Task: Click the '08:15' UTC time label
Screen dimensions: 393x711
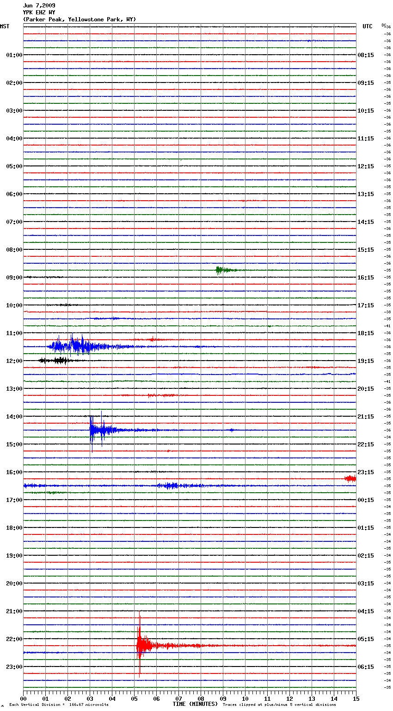Action: point(366,55)
